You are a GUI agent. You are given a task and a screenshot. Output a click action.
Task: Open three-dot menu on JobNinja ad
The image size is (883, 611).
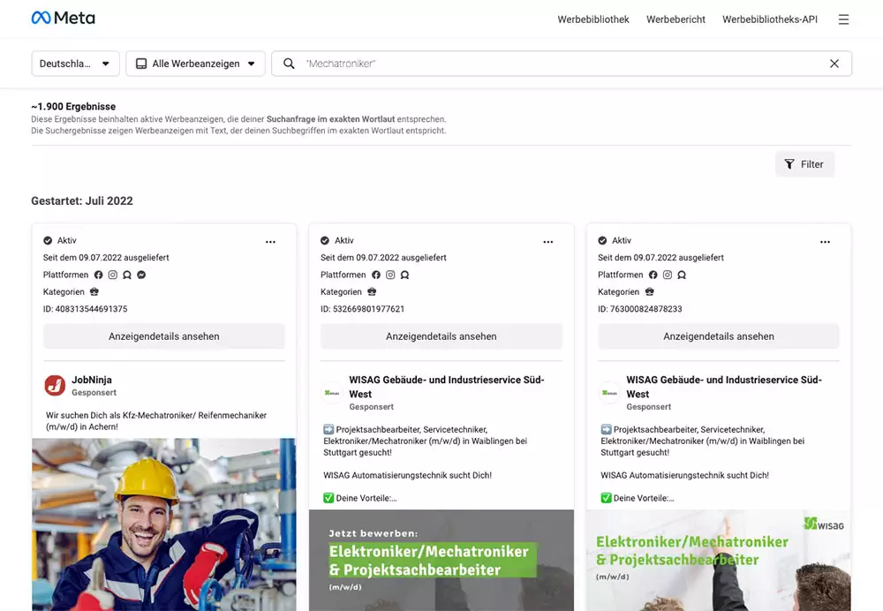270,242
